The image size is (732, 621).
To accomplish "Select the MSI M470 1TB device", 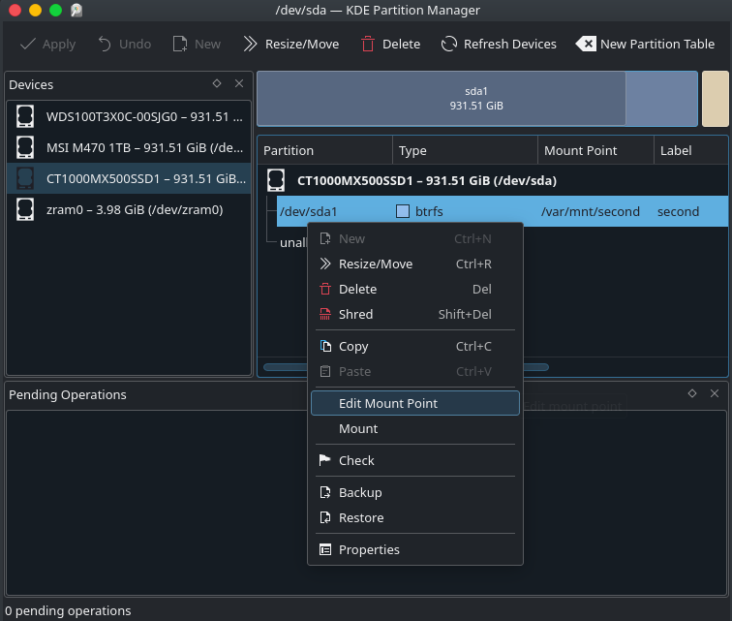I will tap(129, 147).
